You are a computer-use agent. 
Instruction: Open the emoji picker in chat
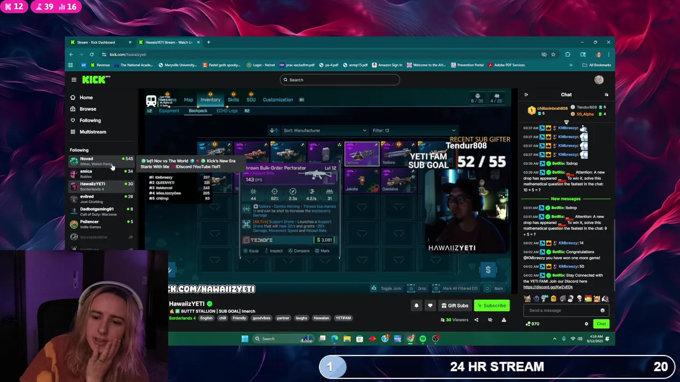point(602,310)
